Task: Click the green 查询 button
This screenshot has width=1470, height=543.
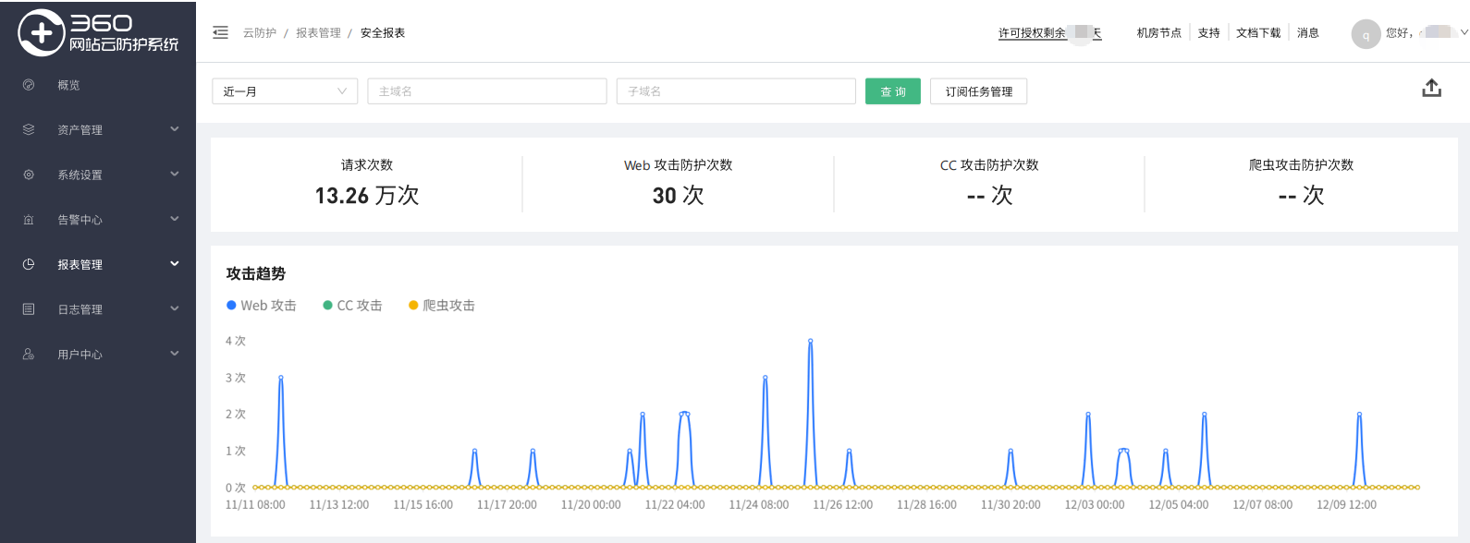Action: [892, 91]
